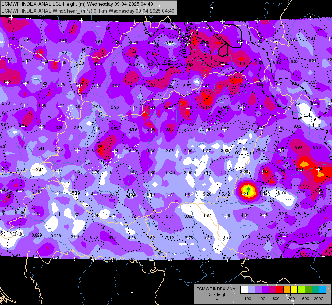Click the map value "10.3"
Screen dimensions: 332x305
point(316,125)
